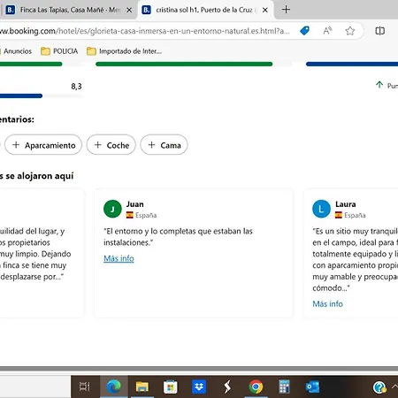Open the POLICIA bookmarks folder
398x398 pixels.
[x=59, y=51]
